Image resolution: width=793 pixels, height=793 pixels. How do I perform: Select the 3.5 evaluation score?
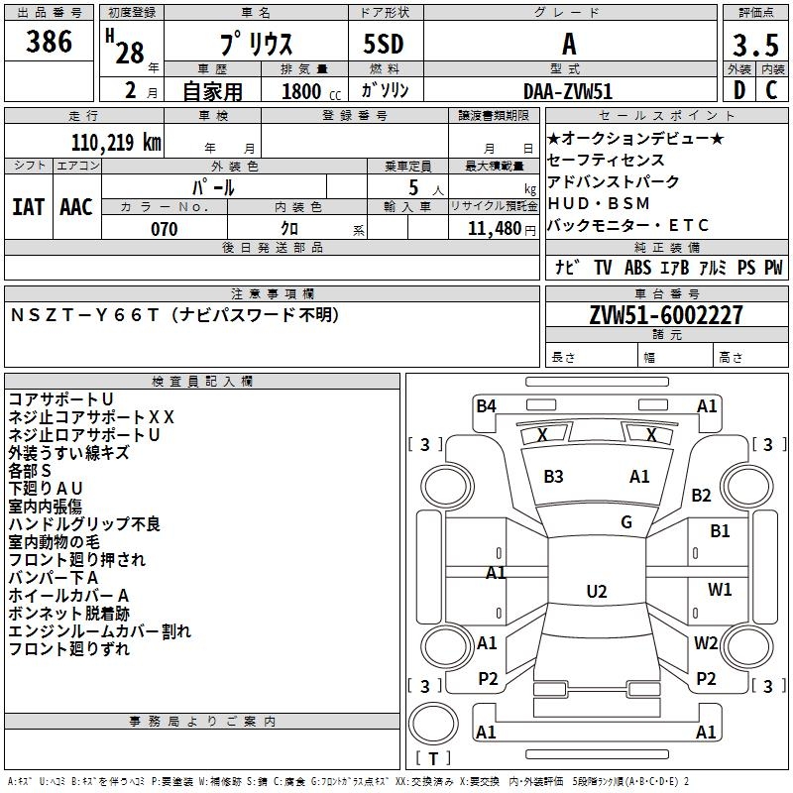pos(754,46)
